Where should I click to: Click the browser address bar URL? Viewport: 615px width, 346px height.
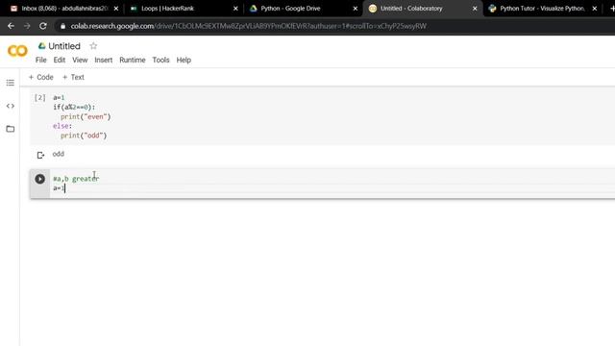[x=248, y=26]
